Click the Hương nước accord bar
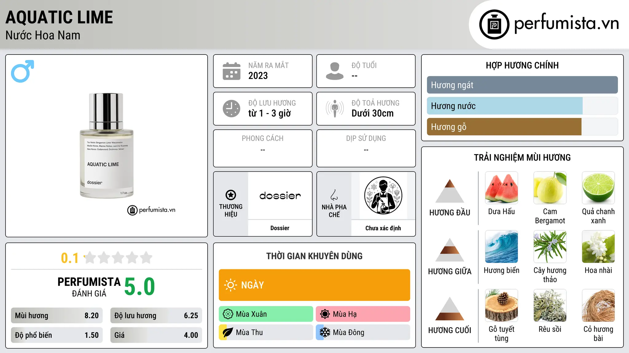 (x=522, y=106)
